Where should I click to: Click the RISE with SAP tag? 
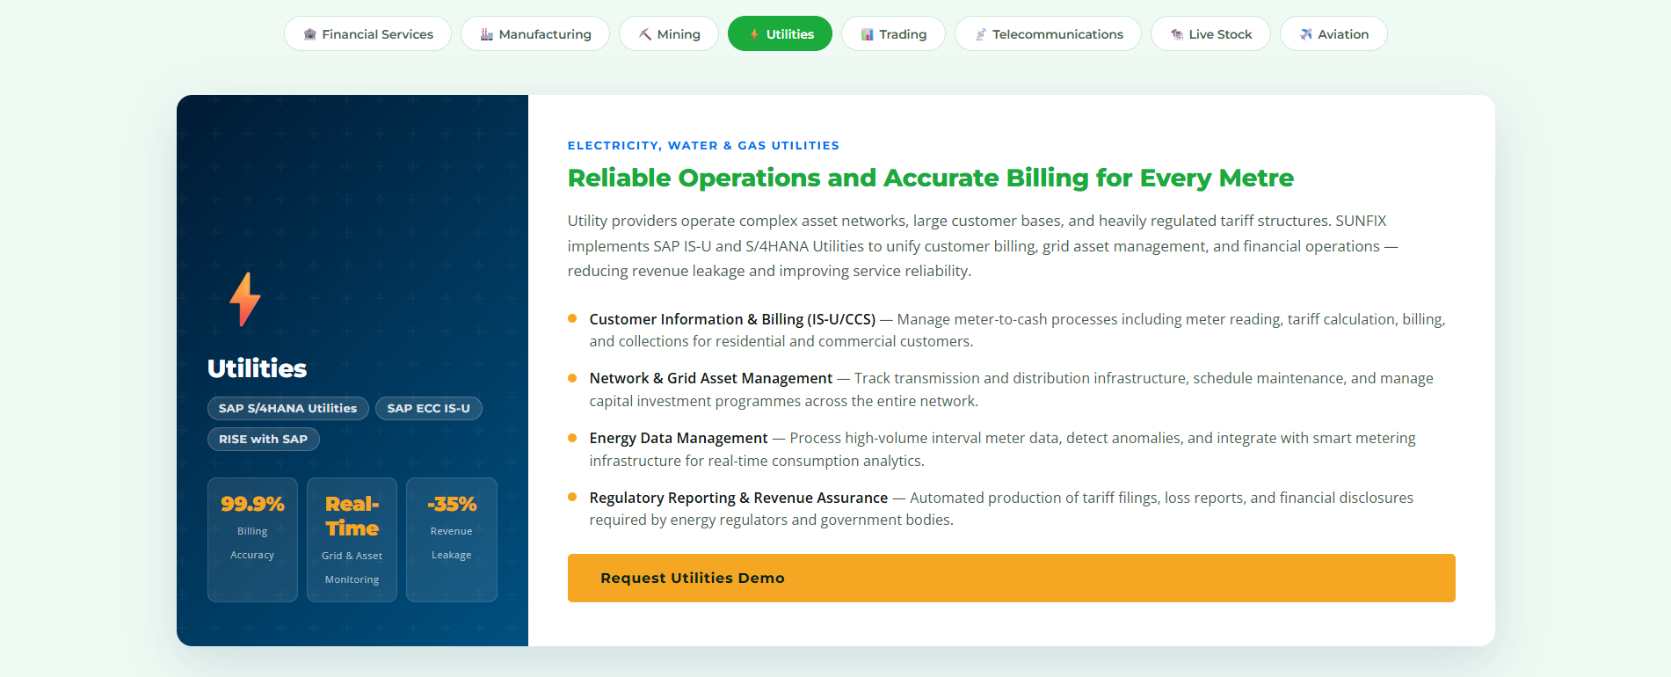click(x=263, y=439)
